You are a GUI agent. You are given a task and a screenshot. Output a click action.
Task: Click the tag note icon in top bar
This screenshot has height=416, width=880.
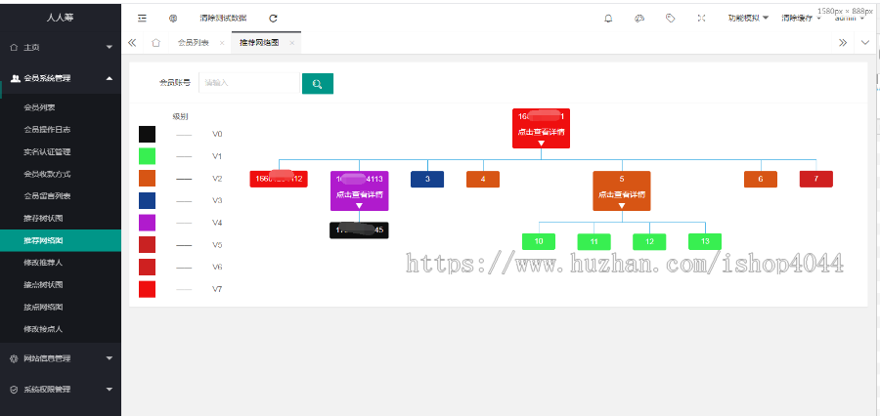pos(670,18)
